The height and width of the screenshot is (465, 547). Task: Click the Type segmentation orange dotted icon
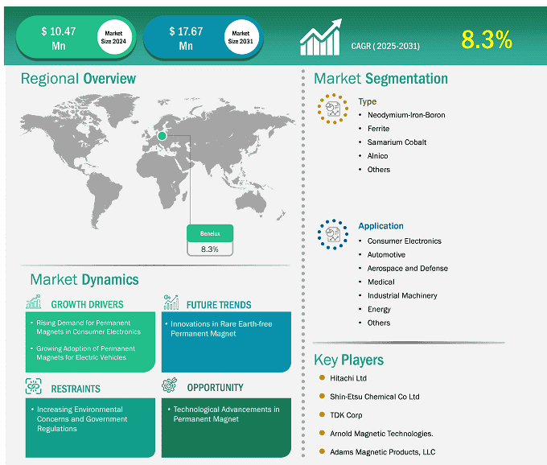pos(333,109)
